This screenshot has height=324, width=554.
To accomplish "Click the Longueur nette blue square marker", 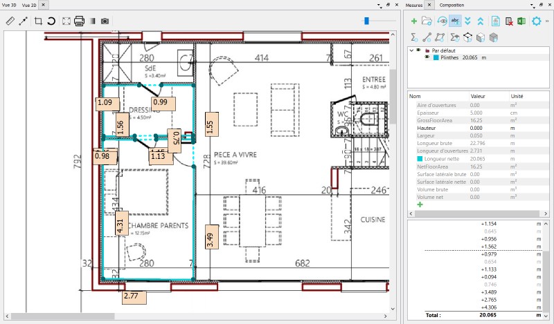I will pyautogui.click(x=420, y=159).
